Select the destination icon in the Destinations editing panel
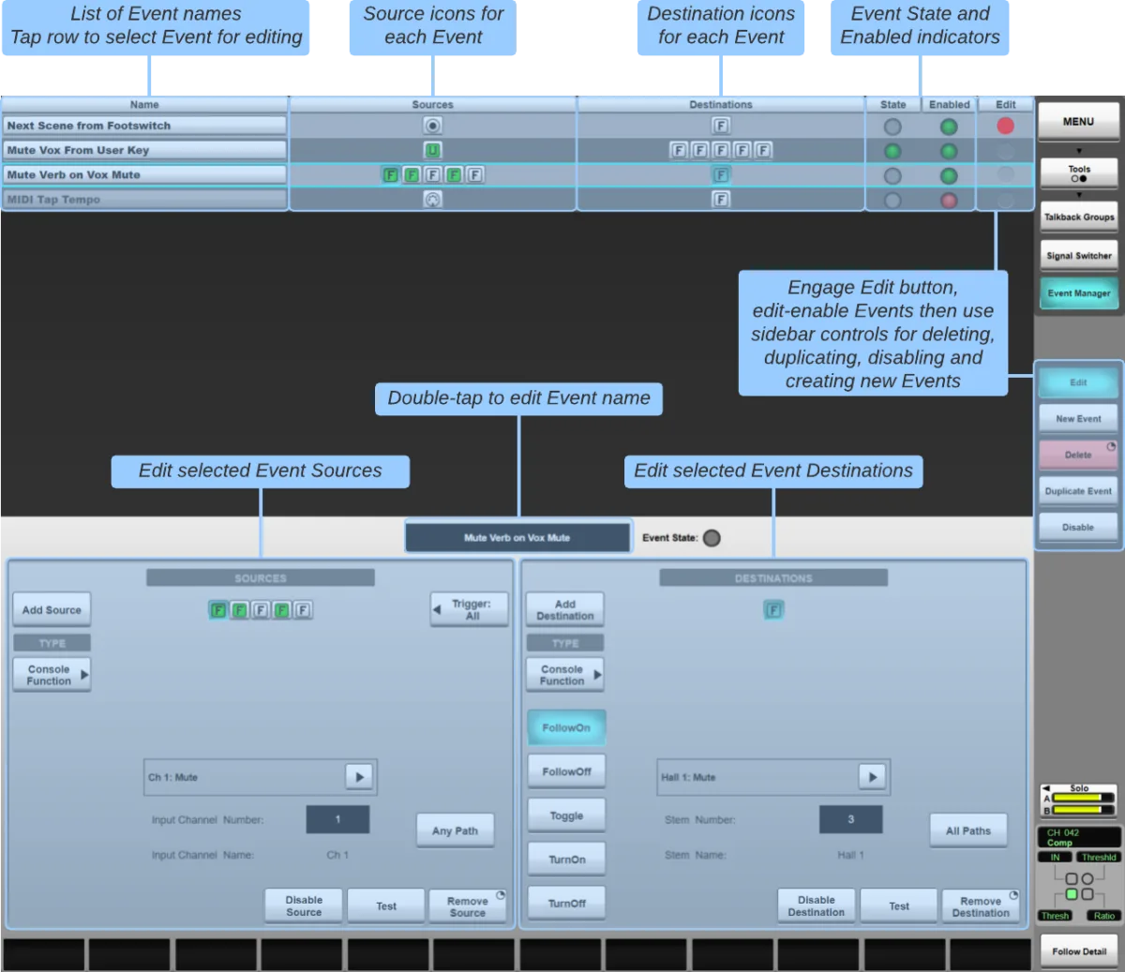Viewport: 1125px width, 972px height. tap(773, 610)
